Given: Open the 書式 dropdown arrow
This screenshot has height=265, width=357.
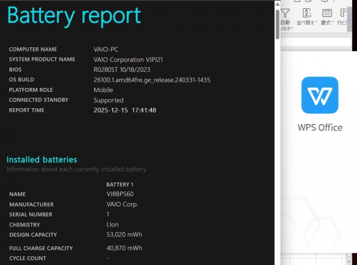Looking at the screenshot, I should [x=332, y=22].
